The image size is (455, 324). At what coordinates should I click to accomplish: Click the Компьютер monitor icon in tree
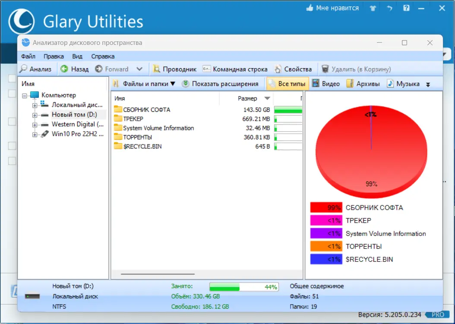click(35, 95)
